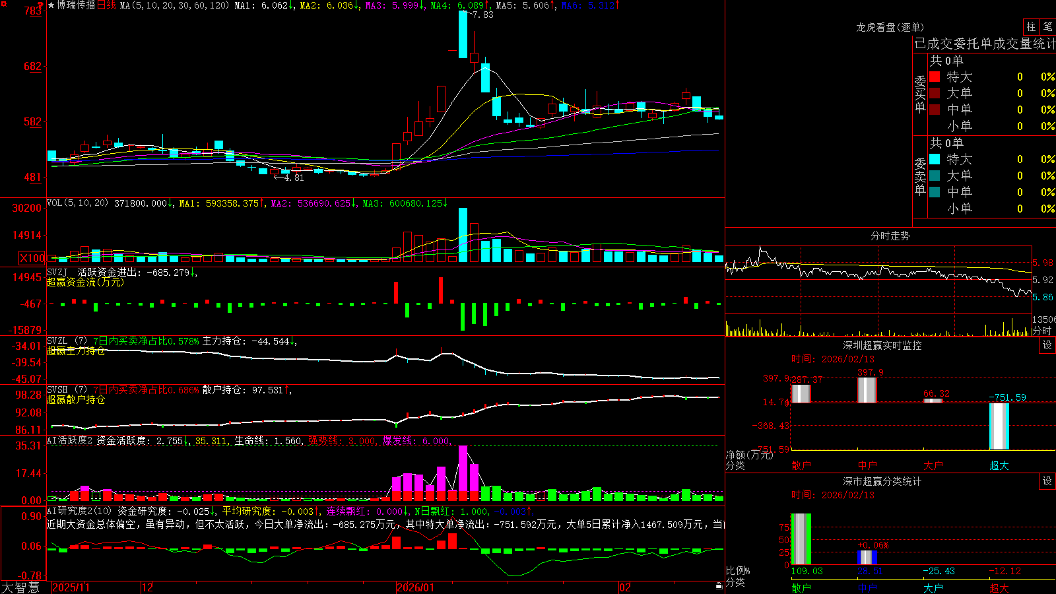Open VOL(5,10,20) indicator parameters
The height and width of the screenshot is (594, 1056).
[x=78, y=203]
